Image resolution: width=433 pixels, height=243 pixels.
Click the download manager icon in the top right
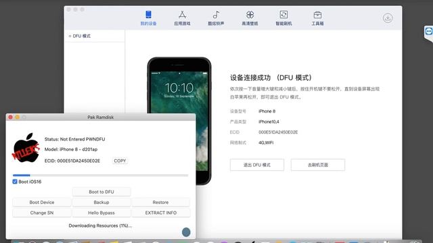pyautogui.click(x=388, y=18)
